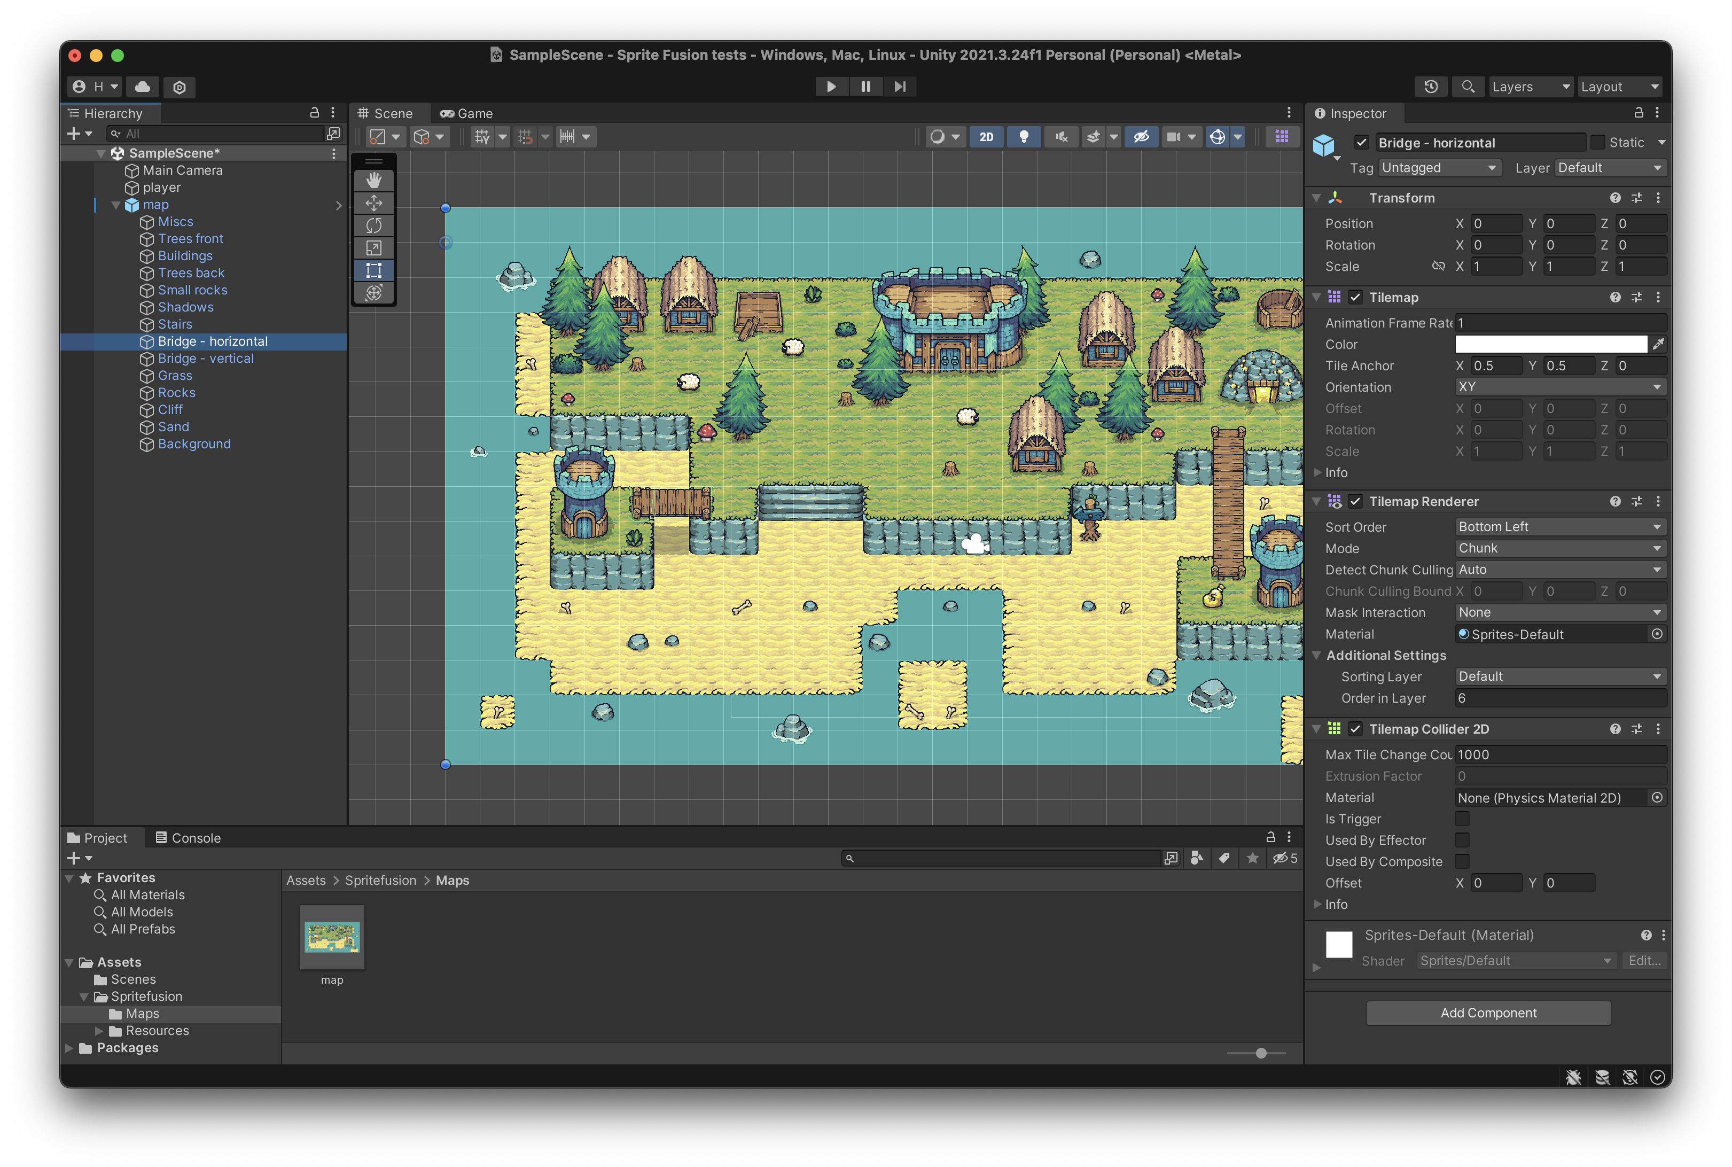1732x1167 pixels.
Task: Select Trees front in Hierarchy
Action: coord(191,239)
